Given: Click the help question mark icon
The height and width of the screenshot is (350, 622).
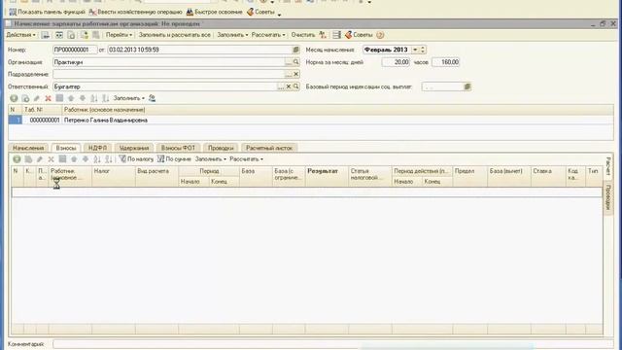Looking at the screenshot, I should 380,35.
